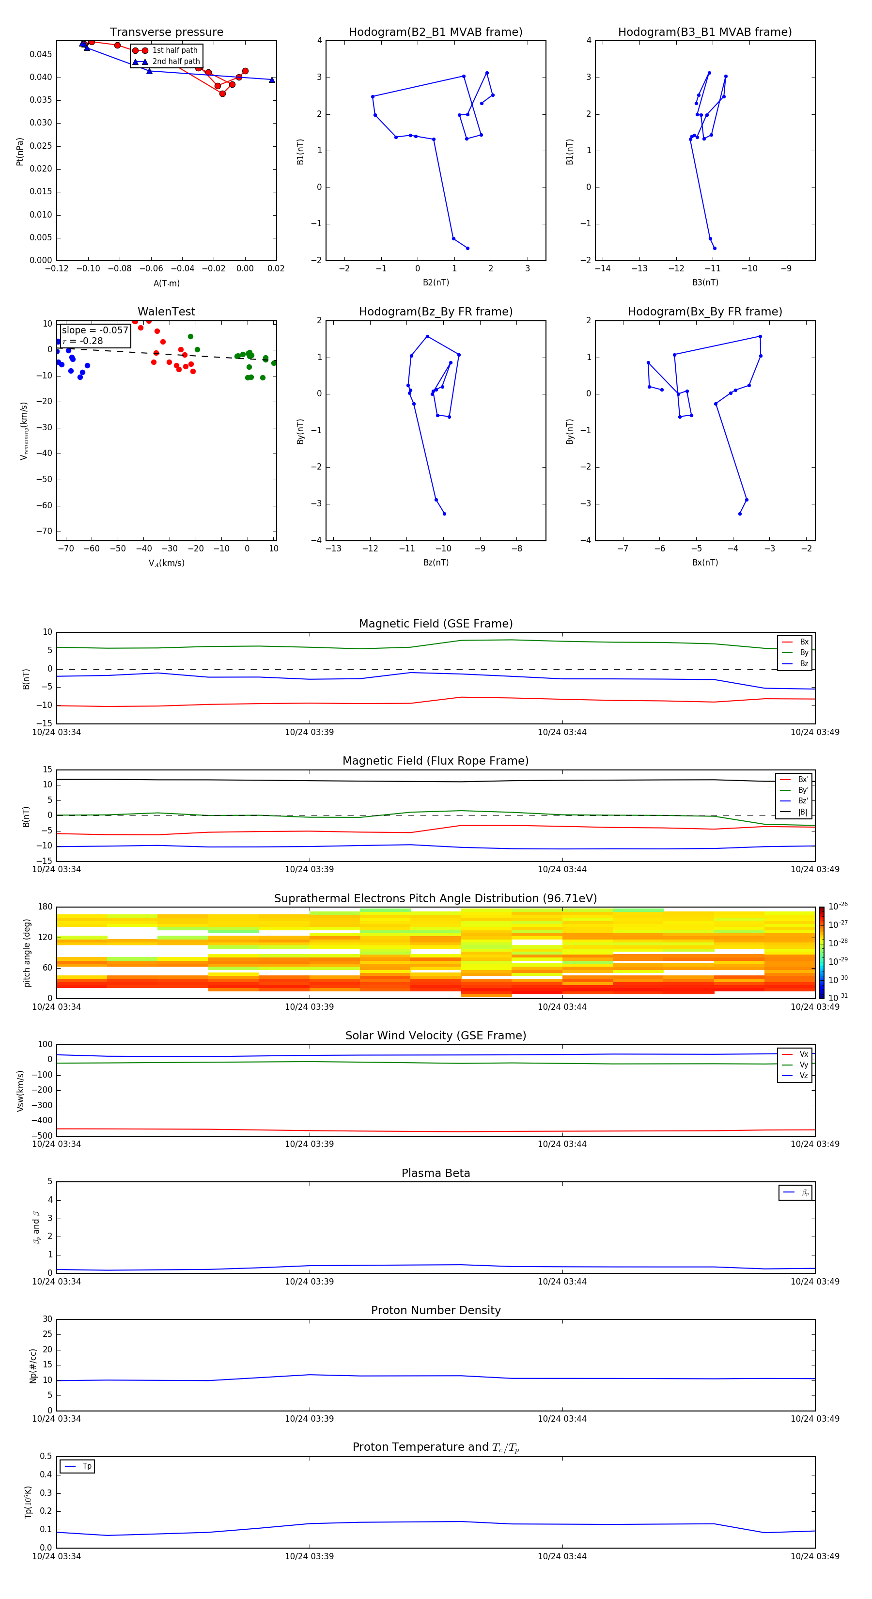Click the Suprathermal Electrons Pitch Angle Distribution title
Viewport: 872px width, 1599px height.
(436, 899)
